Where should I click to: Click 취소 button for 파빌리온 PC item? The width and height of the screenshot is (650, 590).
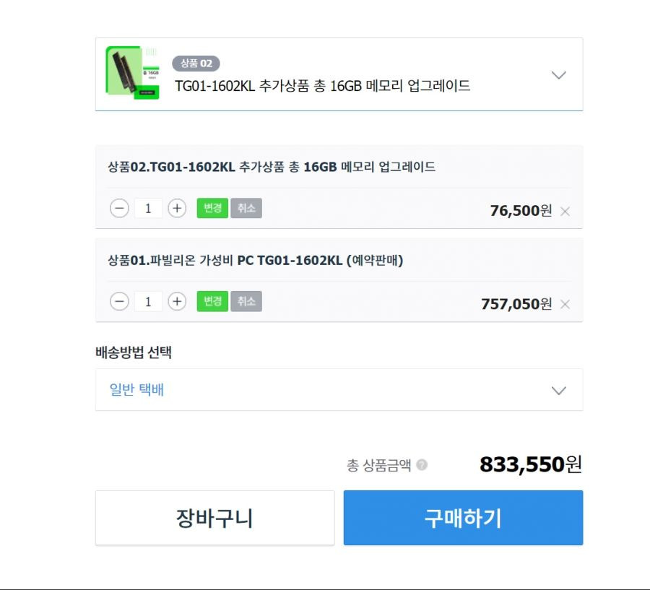pyautogui.click(x=246, y=301)
